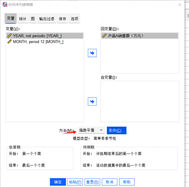The width and height of the screenshot is (189, 187).
Task: Click the SPSS app icon in title bar
Action: point(5,5)
